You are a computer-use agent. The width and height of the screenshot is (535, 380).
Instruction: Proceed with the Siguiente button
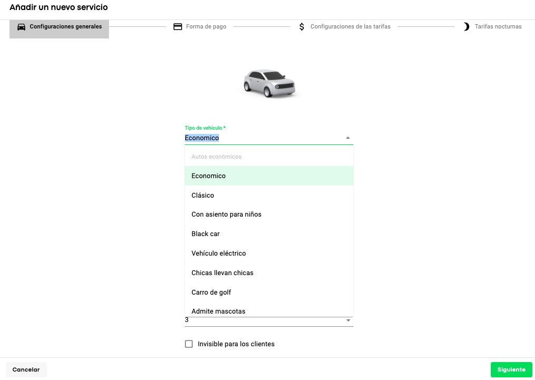pos(511,370)
